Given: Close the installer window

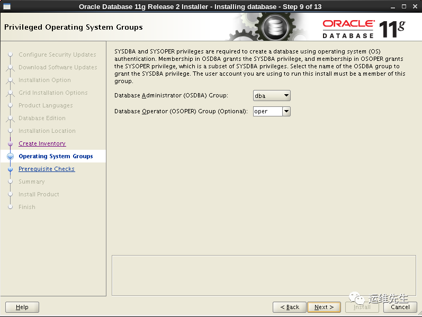Looking at the screenshot, I should [x=415, y=6].
